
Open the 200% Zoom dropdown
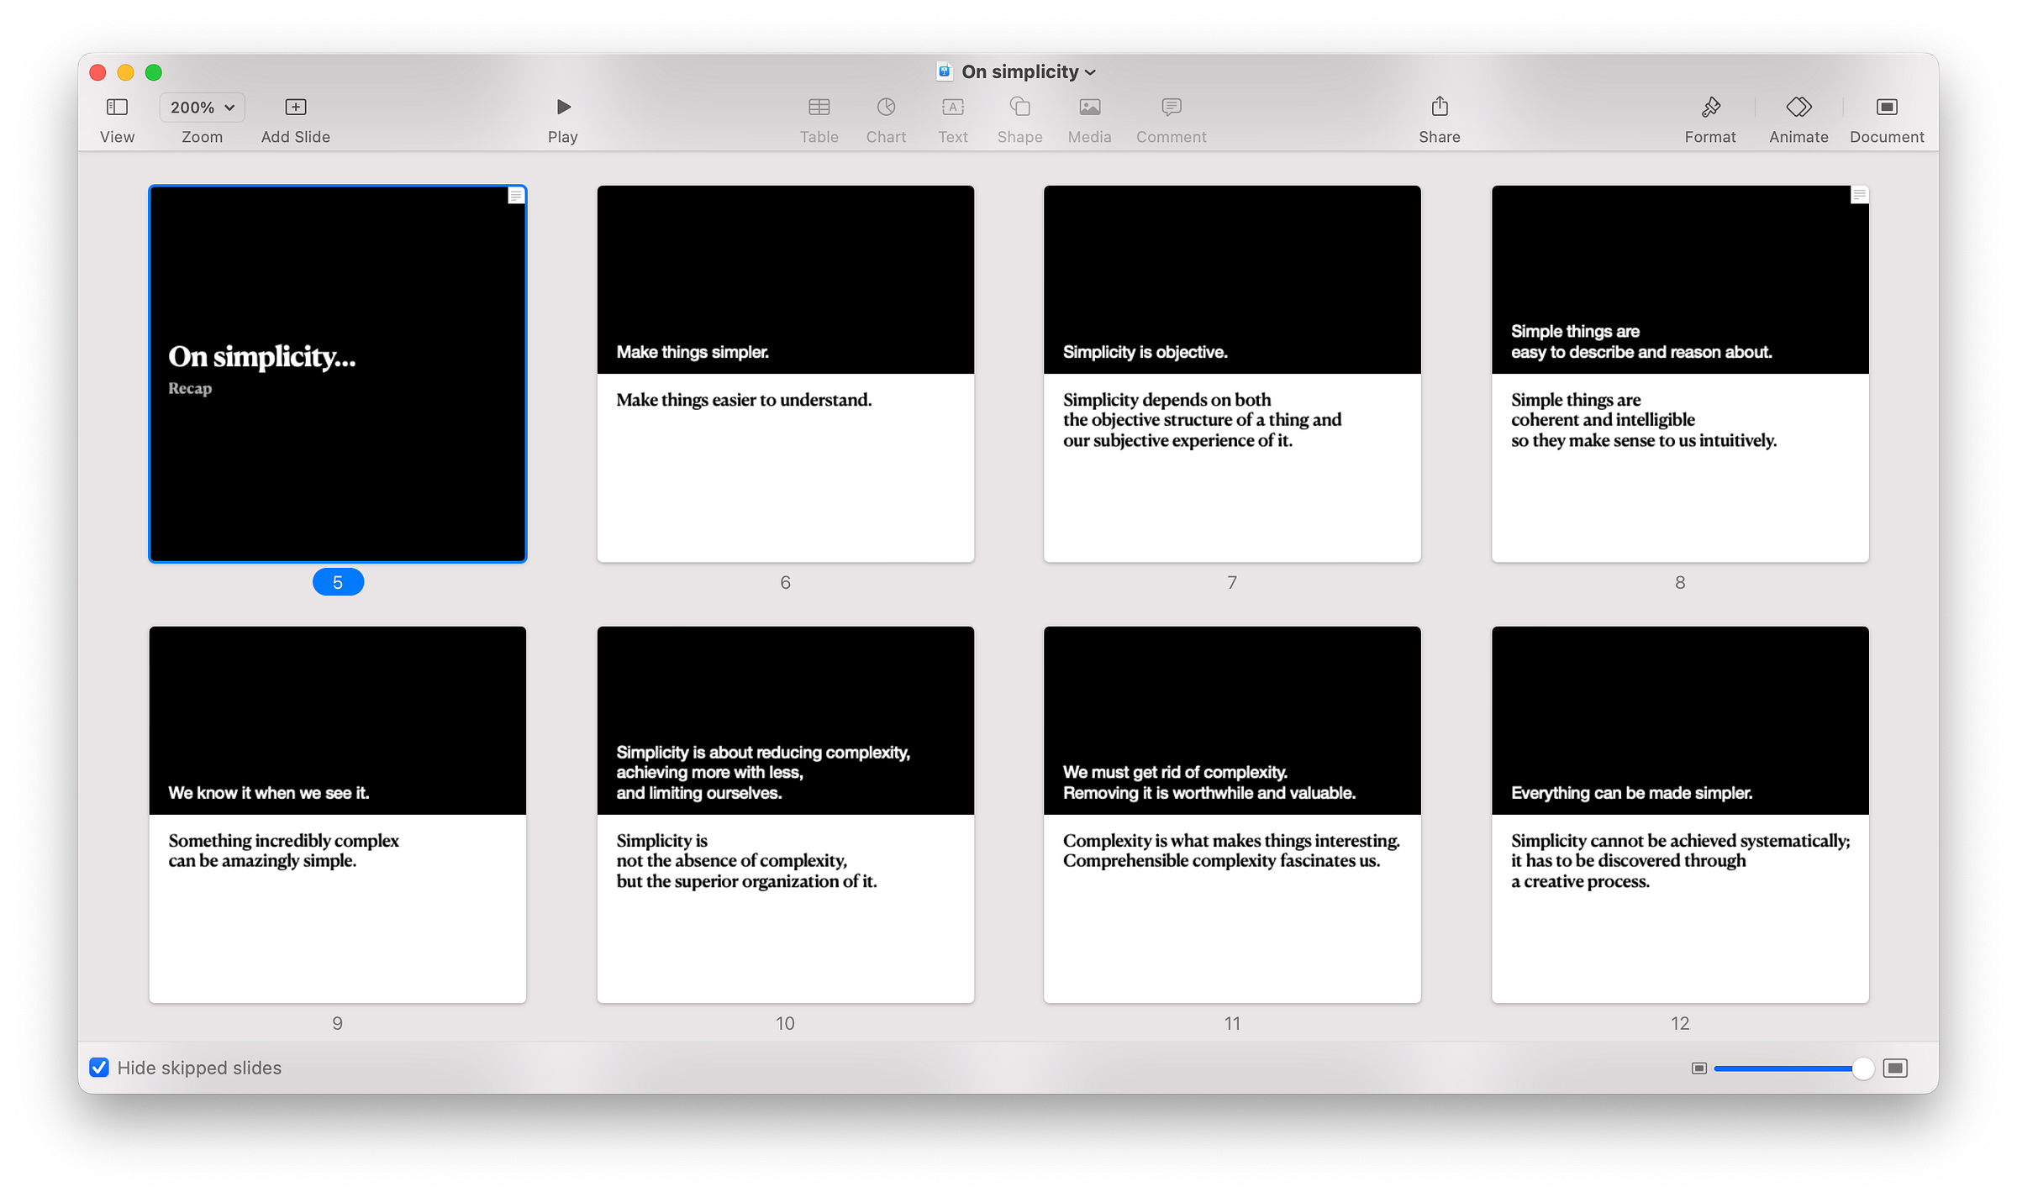click(202, 107)
